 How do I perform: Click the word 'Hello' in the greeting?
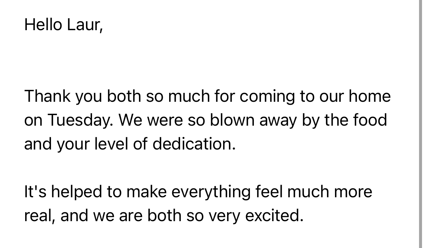[43, 25]
